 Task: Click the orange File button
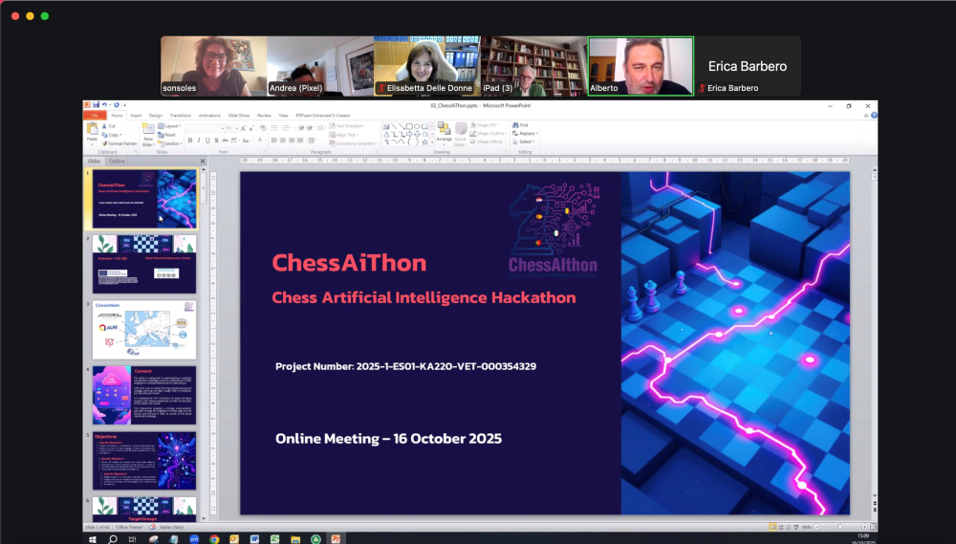pos(95,115)
